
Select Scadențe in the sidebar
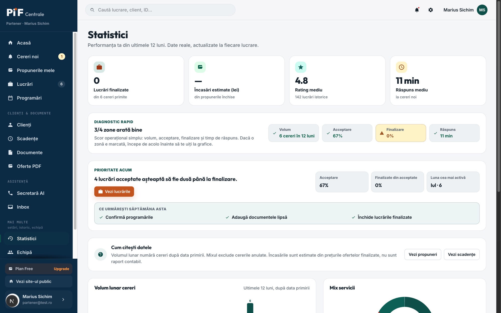tap(36, 138)
